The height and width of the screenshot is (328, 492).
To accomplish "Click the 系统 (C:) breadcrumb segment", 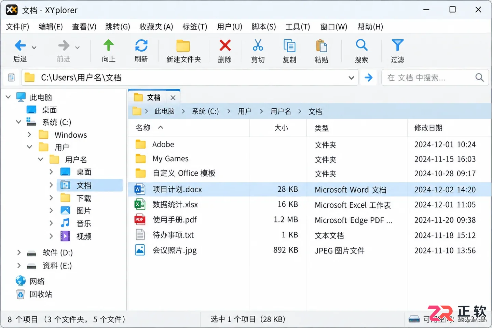I will click(205, 111).
